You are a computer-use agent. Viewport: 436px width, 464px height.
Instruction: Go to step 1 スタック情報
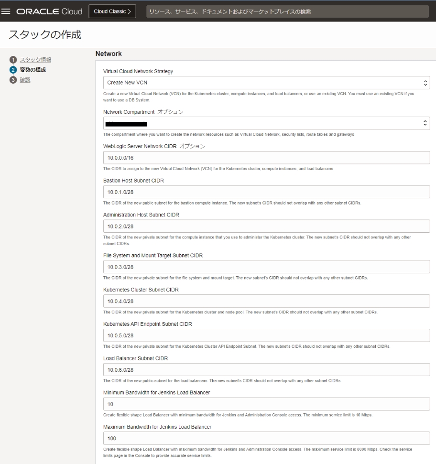pos(35,60)
